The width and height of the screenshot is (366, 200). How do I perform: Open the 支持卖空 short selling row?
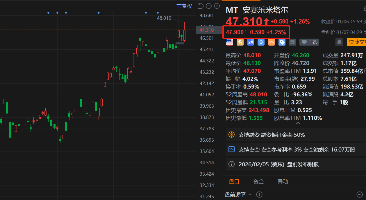[296, 149]
